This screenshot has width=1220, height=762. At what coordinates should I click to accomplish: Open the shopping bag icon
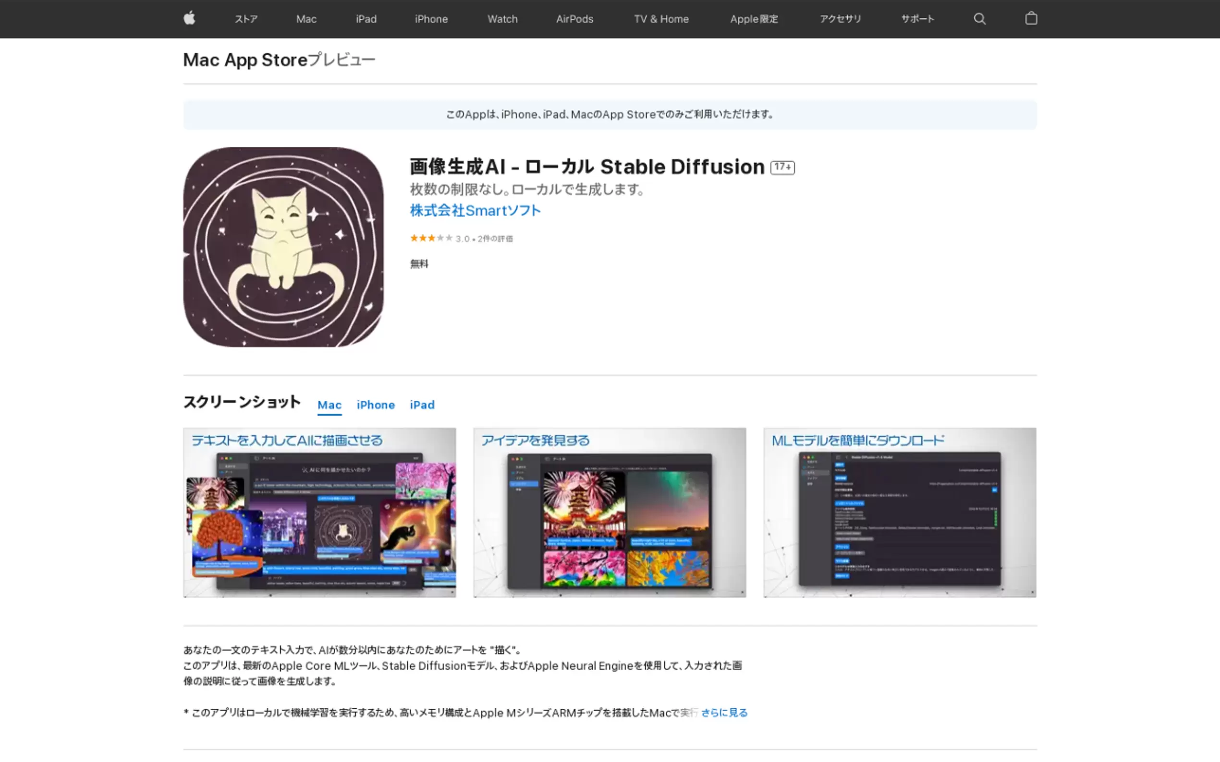(1031, 19)
